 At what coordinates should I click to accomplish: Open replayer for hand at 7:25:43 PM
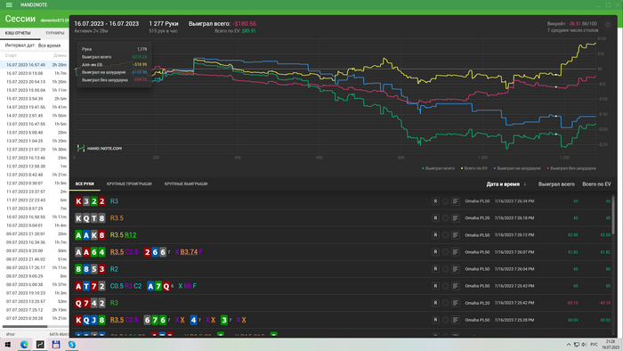tap(435, 286)
